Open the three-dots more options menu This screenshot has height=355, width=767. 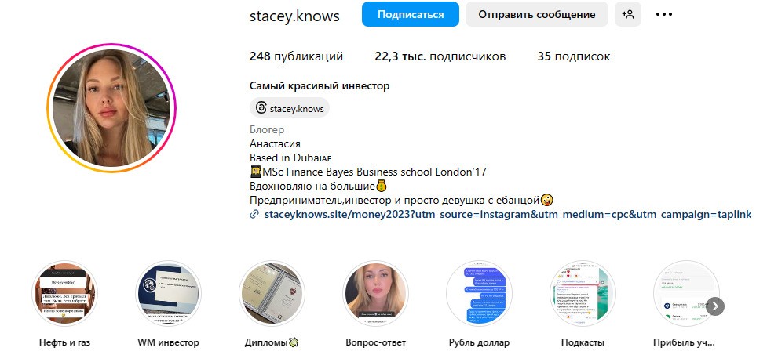point(664,14)
